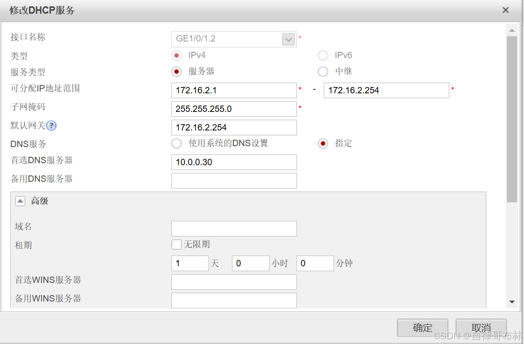Screen dimensions: 524x344
Task: Select the IPv4 type radio button
Action: tap(176, 56)
